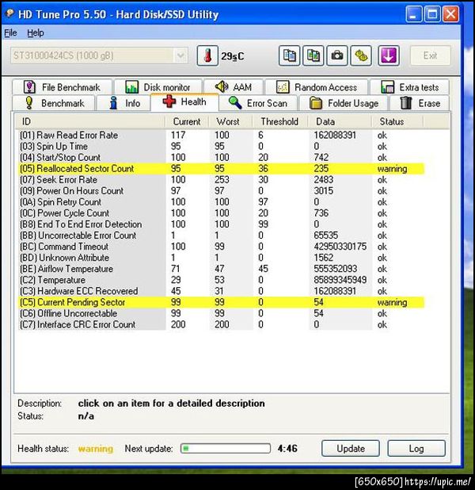Viewport: 475px width, 490px height.
Task: Select the Health tab
Action: click(184, 101)
